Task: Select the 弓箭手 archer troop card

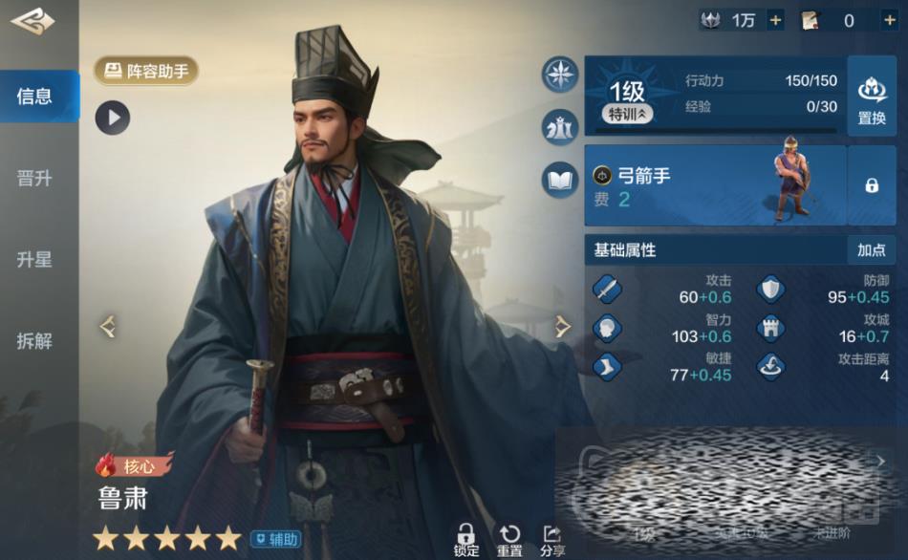Action: click(x=716, y=185)
